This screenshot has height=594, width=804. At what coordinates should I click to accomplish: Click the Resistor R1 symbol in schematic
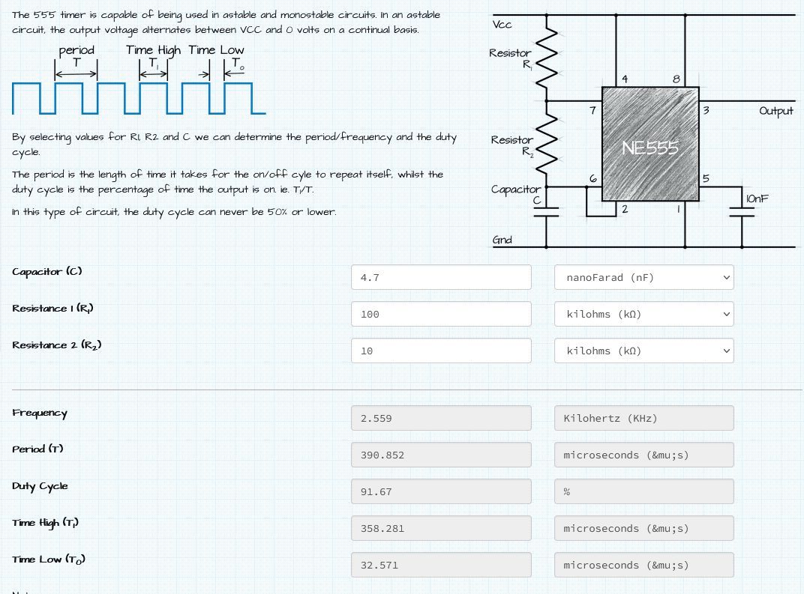[x=547, y=58]
